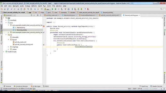Open the Navigate menu
Image resolution: width=166 pixels, height=93 pixels.
(16, 6)
